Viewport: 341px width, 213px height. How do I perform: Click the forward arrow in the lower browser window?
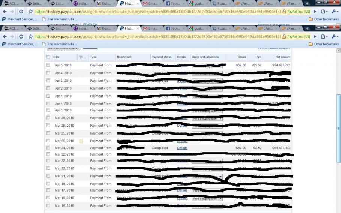coord(12,37)
